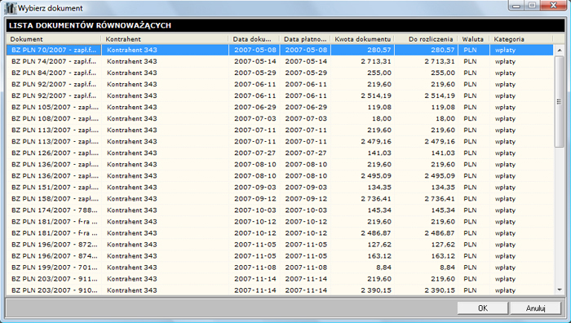This screenshot has height=323, width=571.
Task: Click the vertical scrollbar thumb
Action: click(x=559, y=102)
